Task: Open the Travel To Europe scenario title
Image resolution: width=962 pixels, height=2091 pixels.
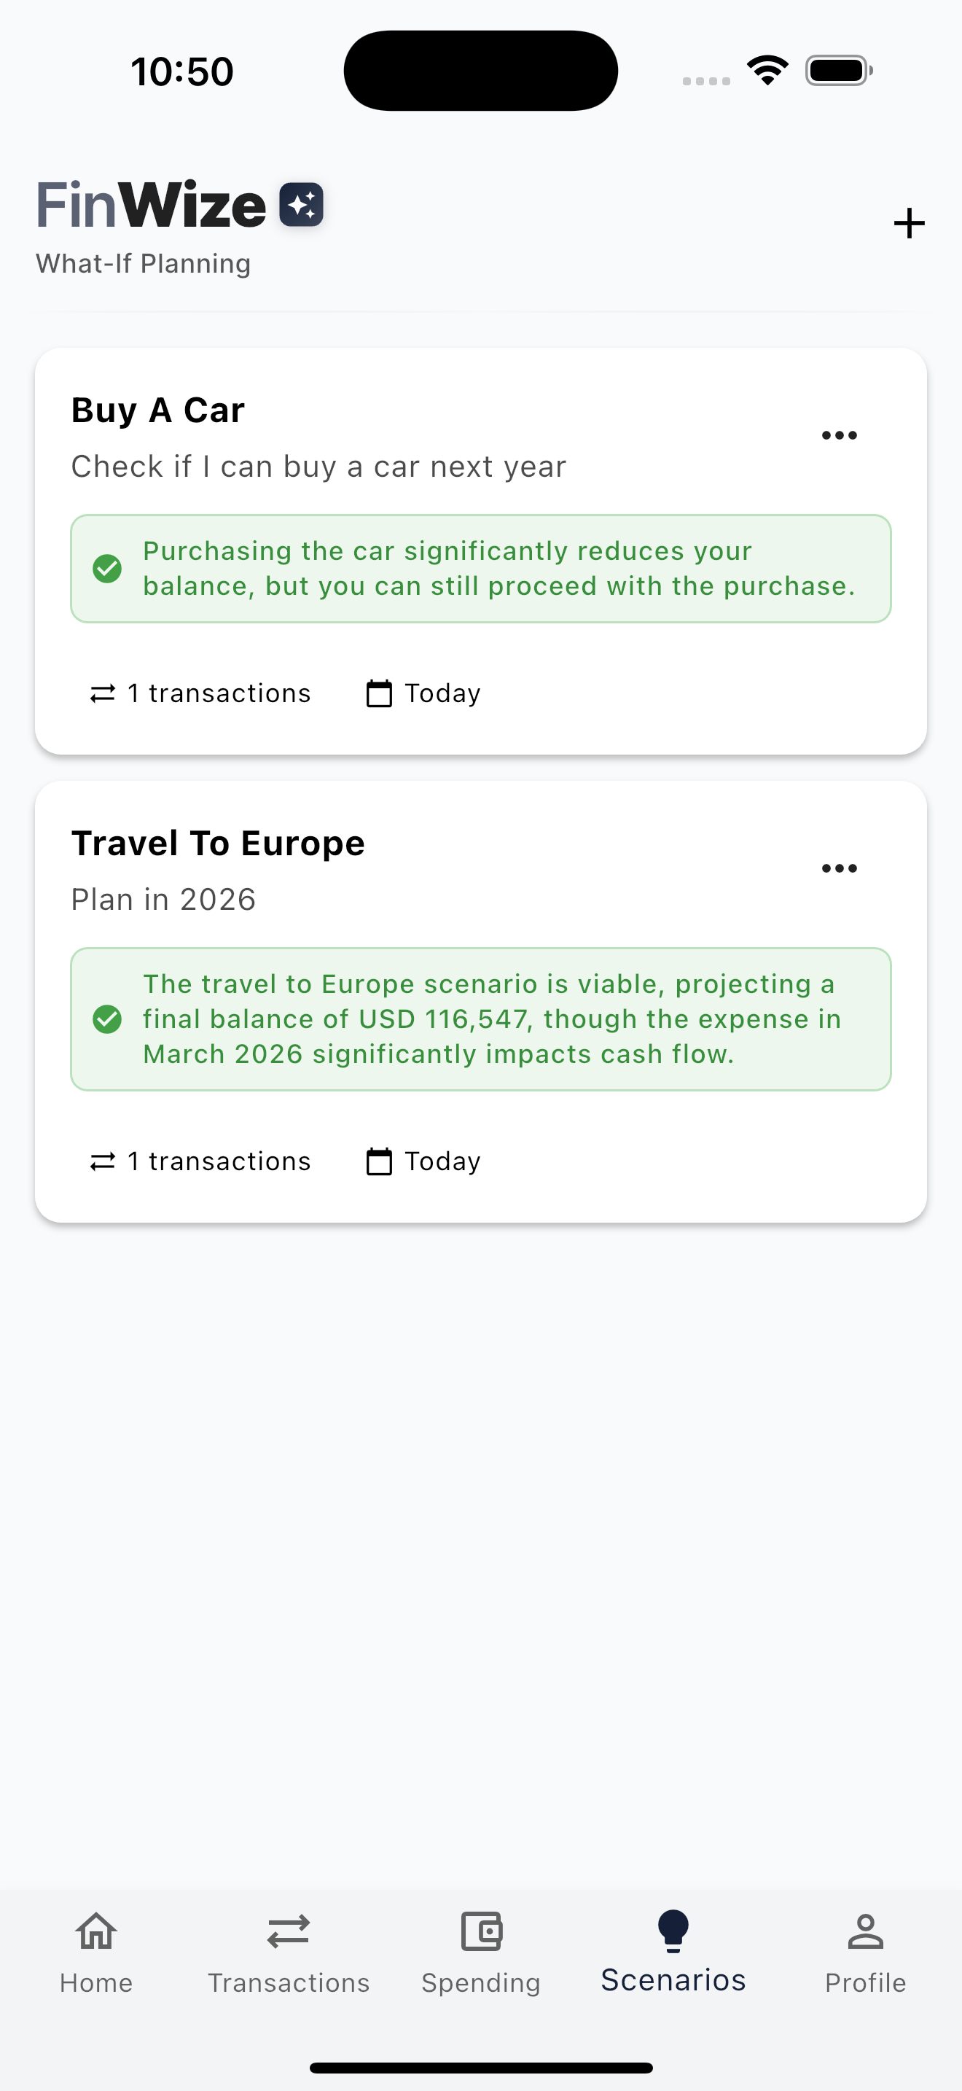Action: 218,844
